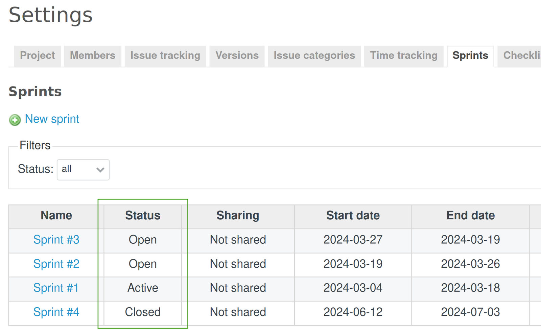541x336 pixels.
Task: Click the Status column header
Action: [x=143, y=215]
